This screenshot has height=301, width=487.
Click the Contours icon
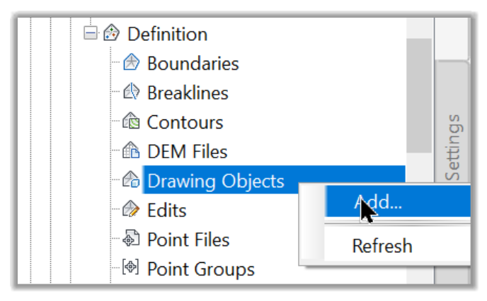click(131, 121)
